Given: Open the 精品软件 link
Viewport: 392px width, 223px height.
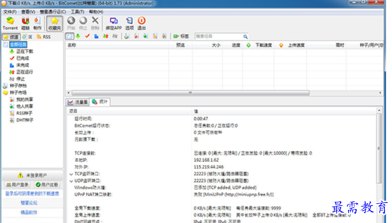Looking at the screenshot, I should tap(29, 213).
